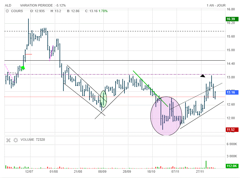Click the green 112.0K volume label
The width and height of the screenshot is (240, 178).
232,166
